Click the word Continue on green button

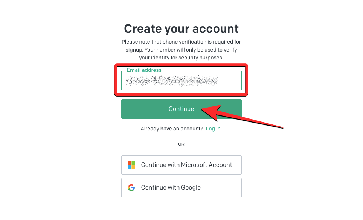(181, 109)
